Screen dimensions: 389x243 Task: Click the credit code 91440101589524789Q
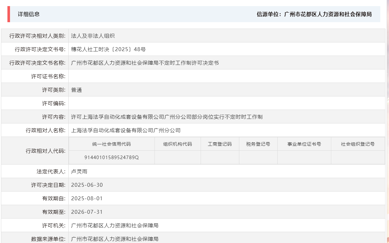click(112, 157)
